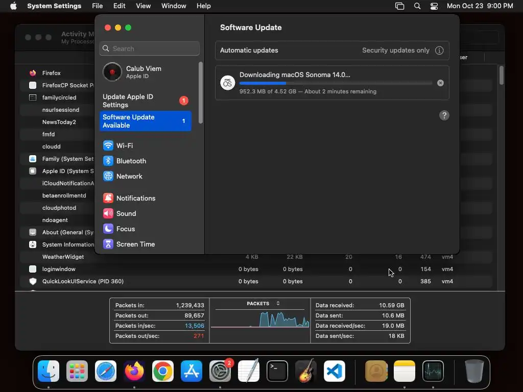Viewport: 523px width, 392px height.
Task: Click the help question mark button
Action: coord(444,115)
